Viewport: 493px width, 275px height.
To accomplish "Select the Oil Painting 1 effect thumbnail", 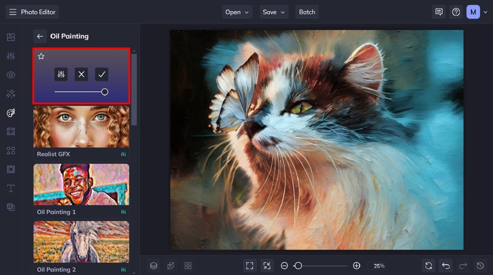I will pos(81,185).
